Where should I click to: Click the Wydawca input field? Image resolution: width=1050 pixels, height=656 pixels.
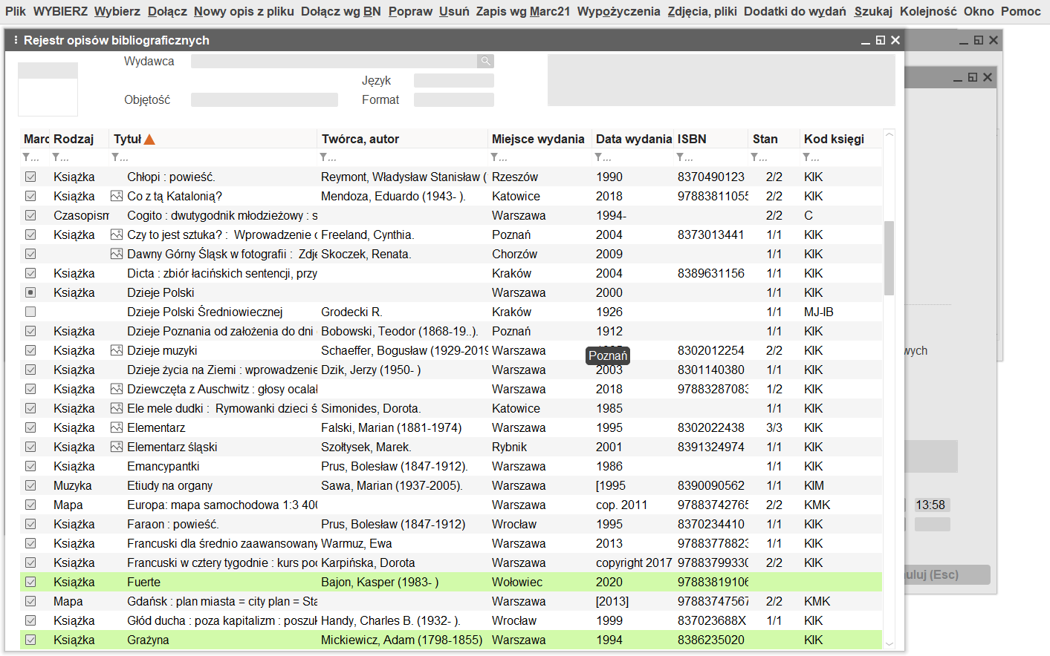pyautogui.click(x=334, y=61)
